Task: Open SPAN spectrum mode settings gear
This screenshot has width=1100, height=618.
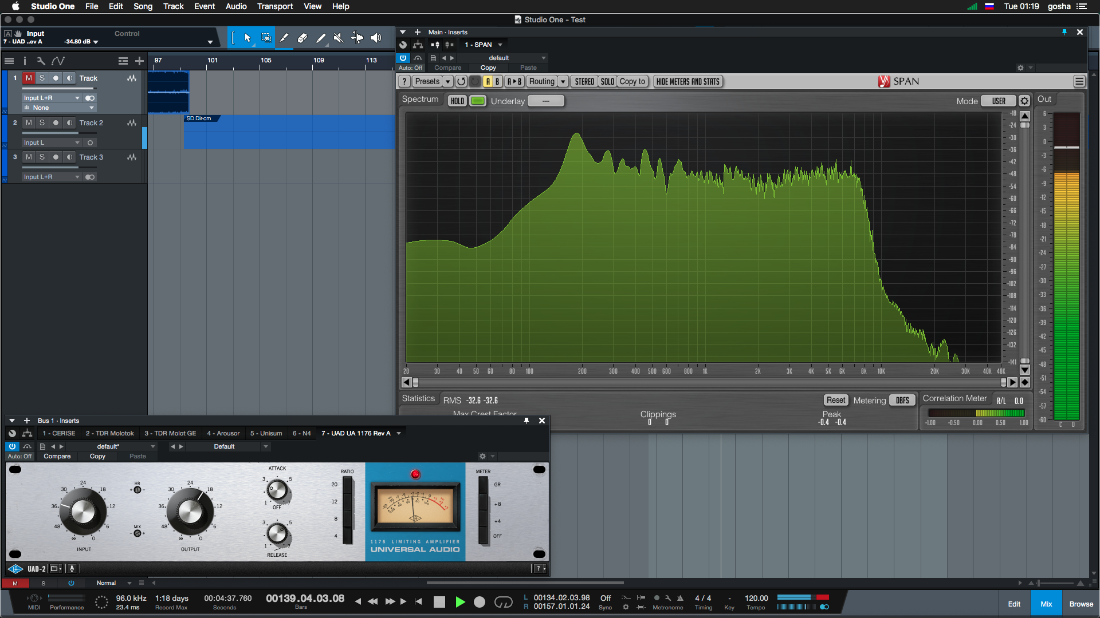Action: point(1024,101)
